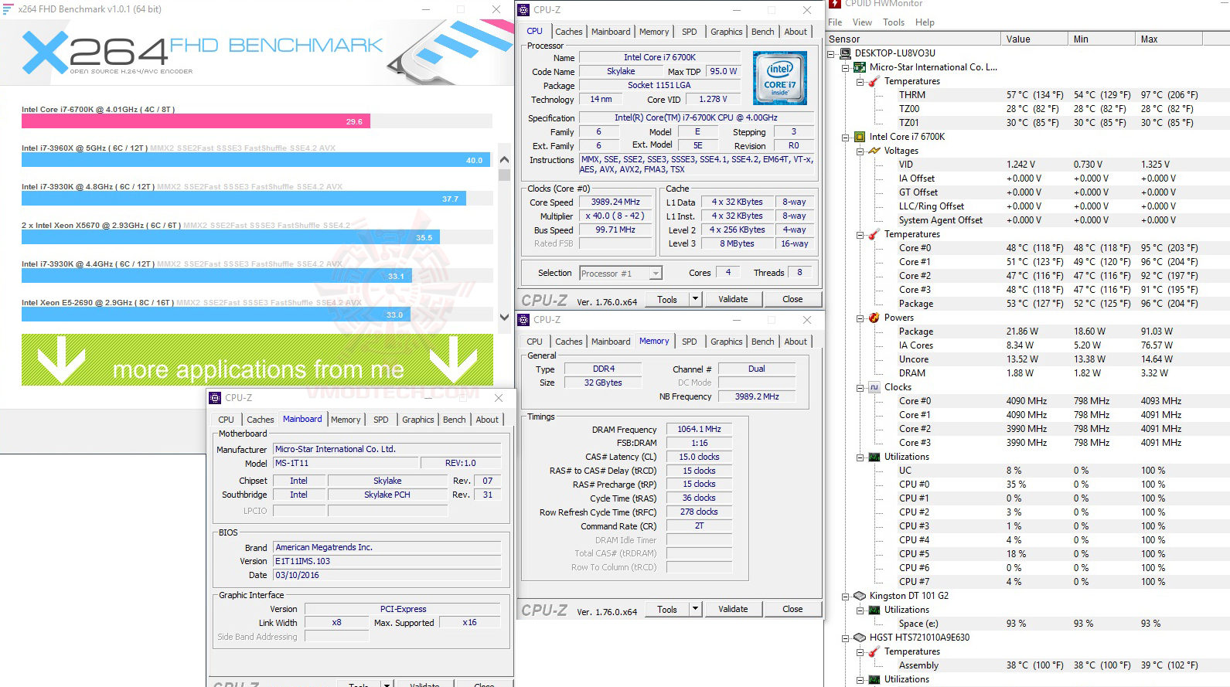Open the Tools dropdown arrow in CPU-Z Memory window
Viewport: 1230px width, 687px height.
tap(695, 609)
